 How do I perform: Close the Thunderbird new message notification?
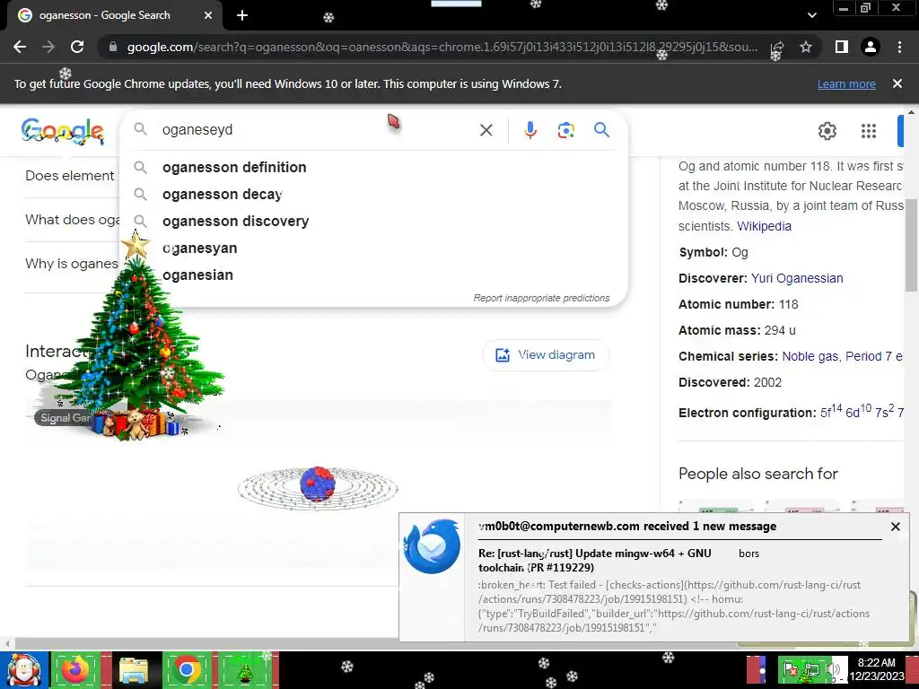pyautogui.click(x=895, y=527)
